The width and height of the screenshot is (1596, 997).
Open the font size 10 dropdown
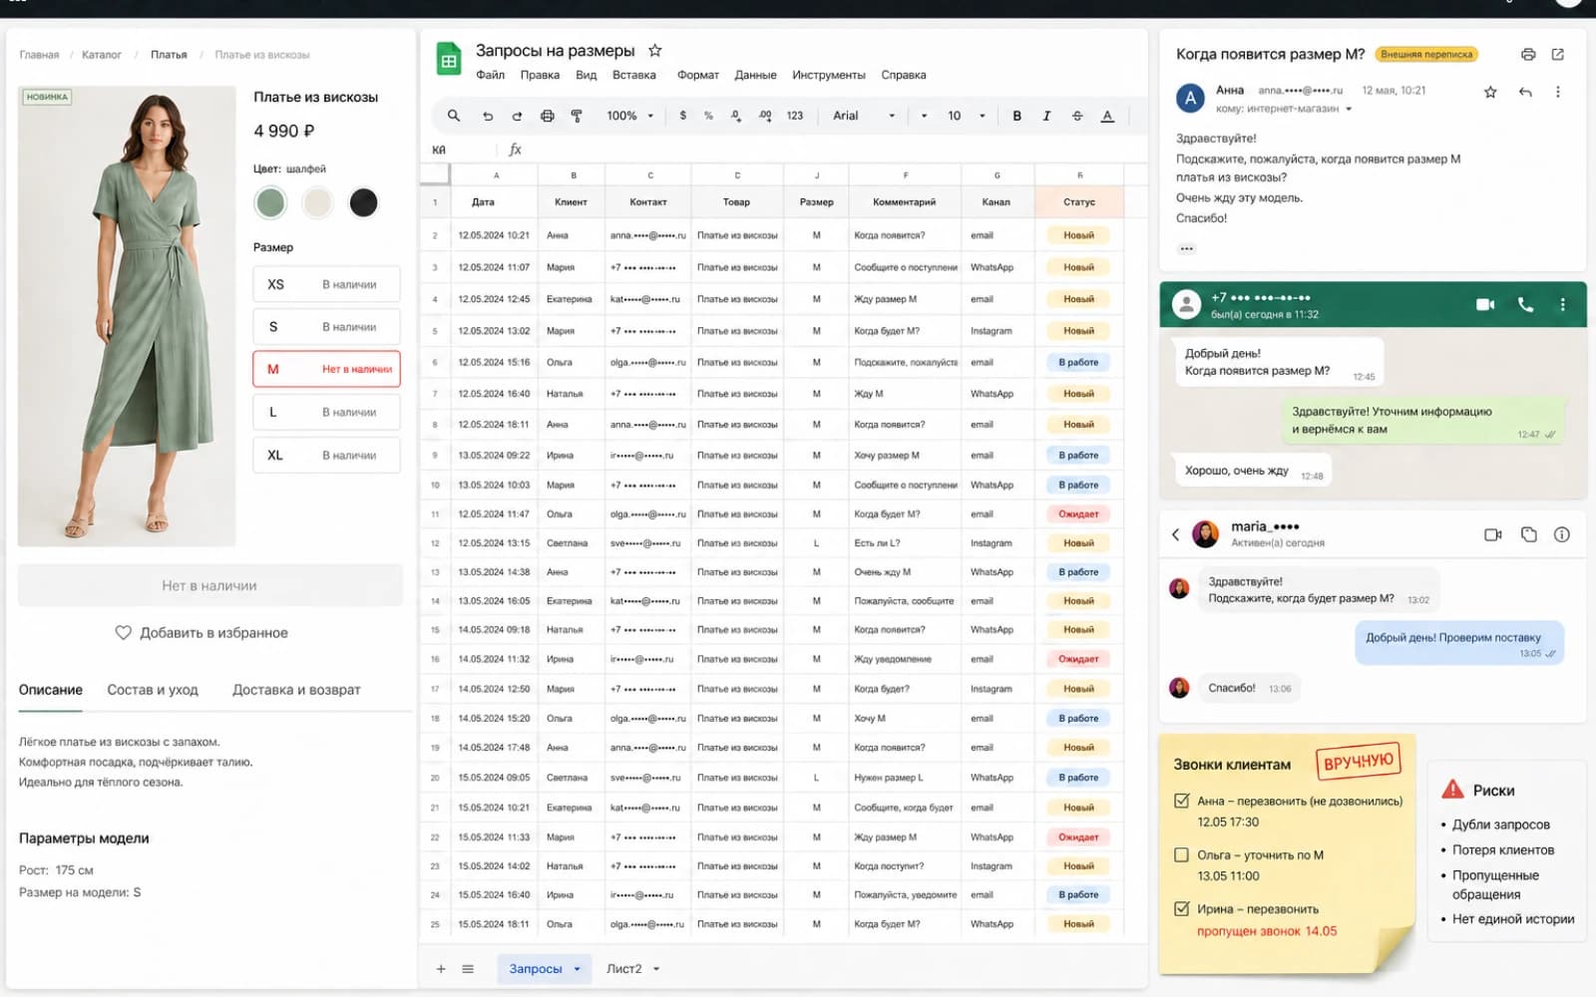966,116
